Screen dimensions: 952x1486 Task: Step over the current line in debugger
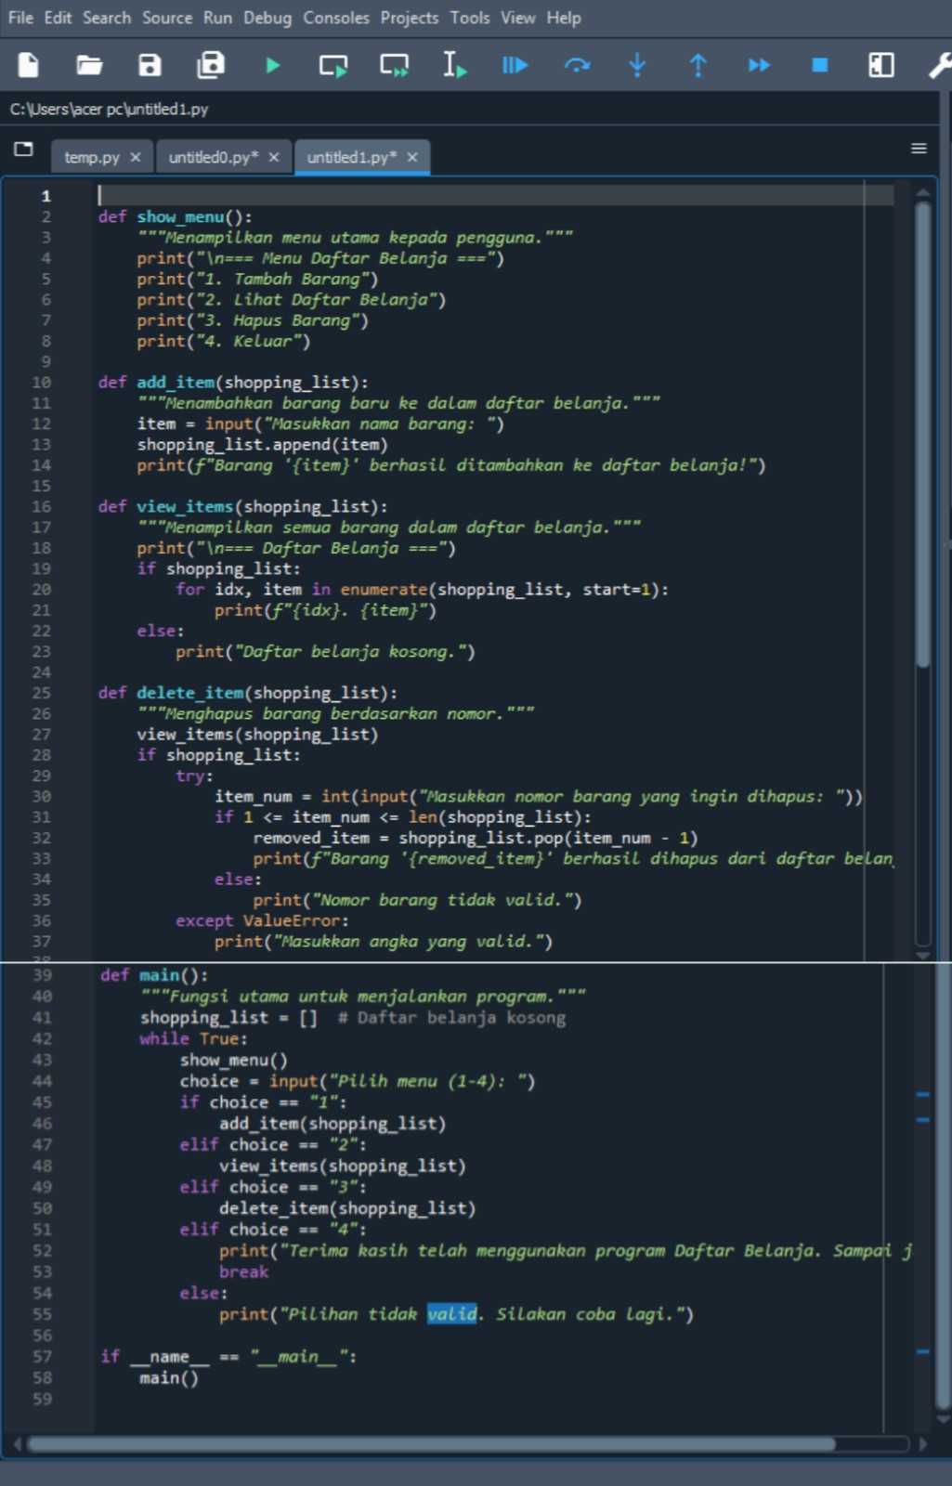point(577,65)
